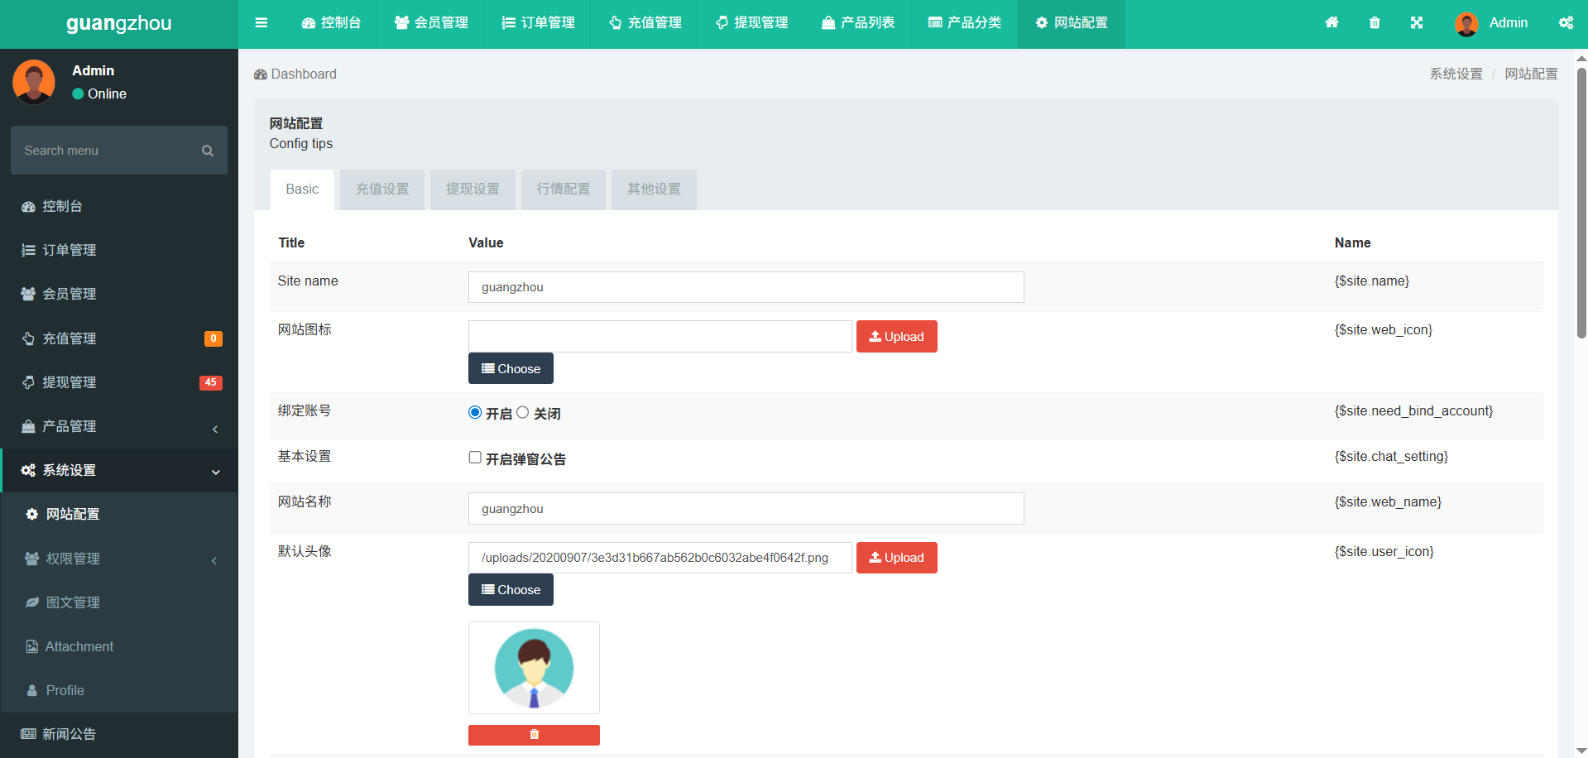
Task: Switch to the 充值设置 tab
Action: (382, 189)
